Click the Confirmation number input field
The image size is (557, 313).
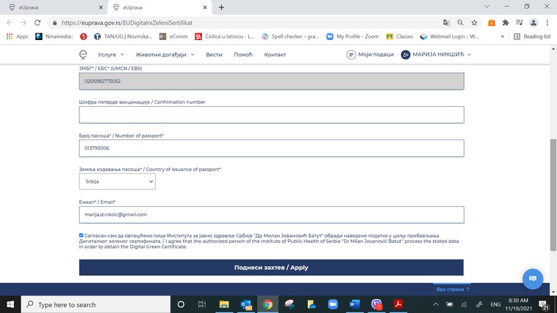pyautogui.click(x=271, y=115)
